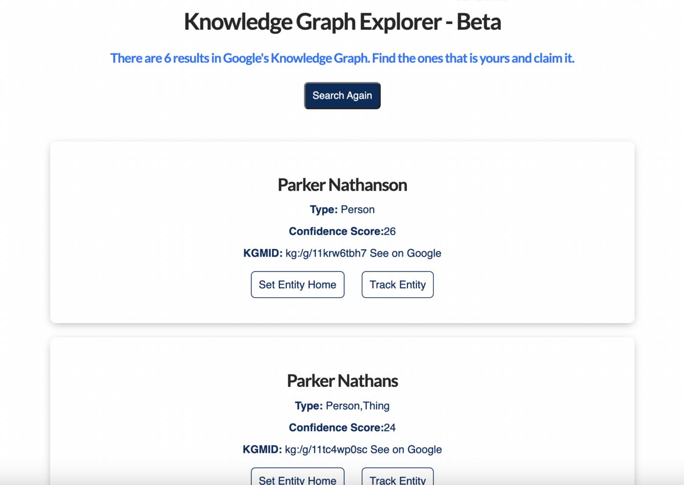Image resolution: width=684 pixels, height=485 pixels.
Task: Set Parker Nathanson as entity home
Action: pyautogui.click(x=298, y=284)
